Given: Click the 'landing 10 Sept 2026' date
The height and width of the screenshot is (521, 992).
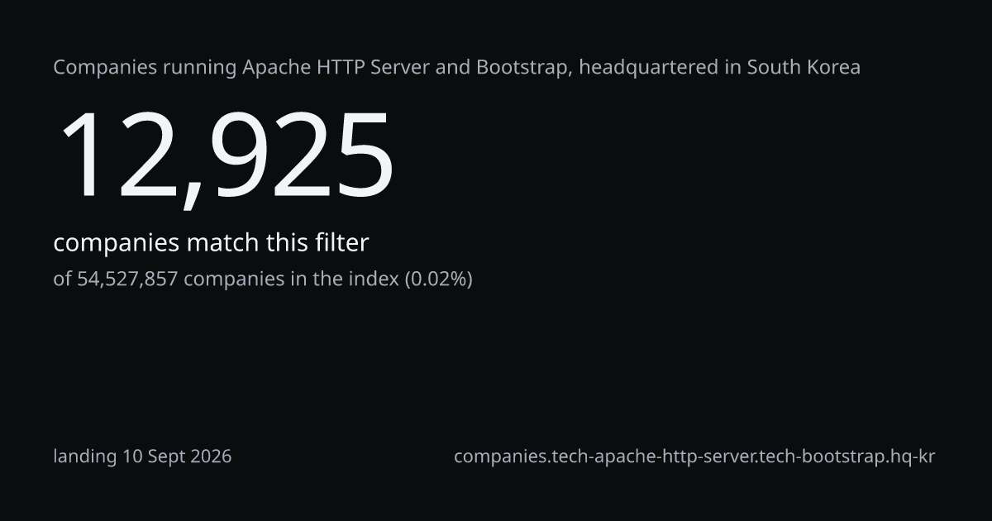Looking at the screenshot, I should 142,456.
